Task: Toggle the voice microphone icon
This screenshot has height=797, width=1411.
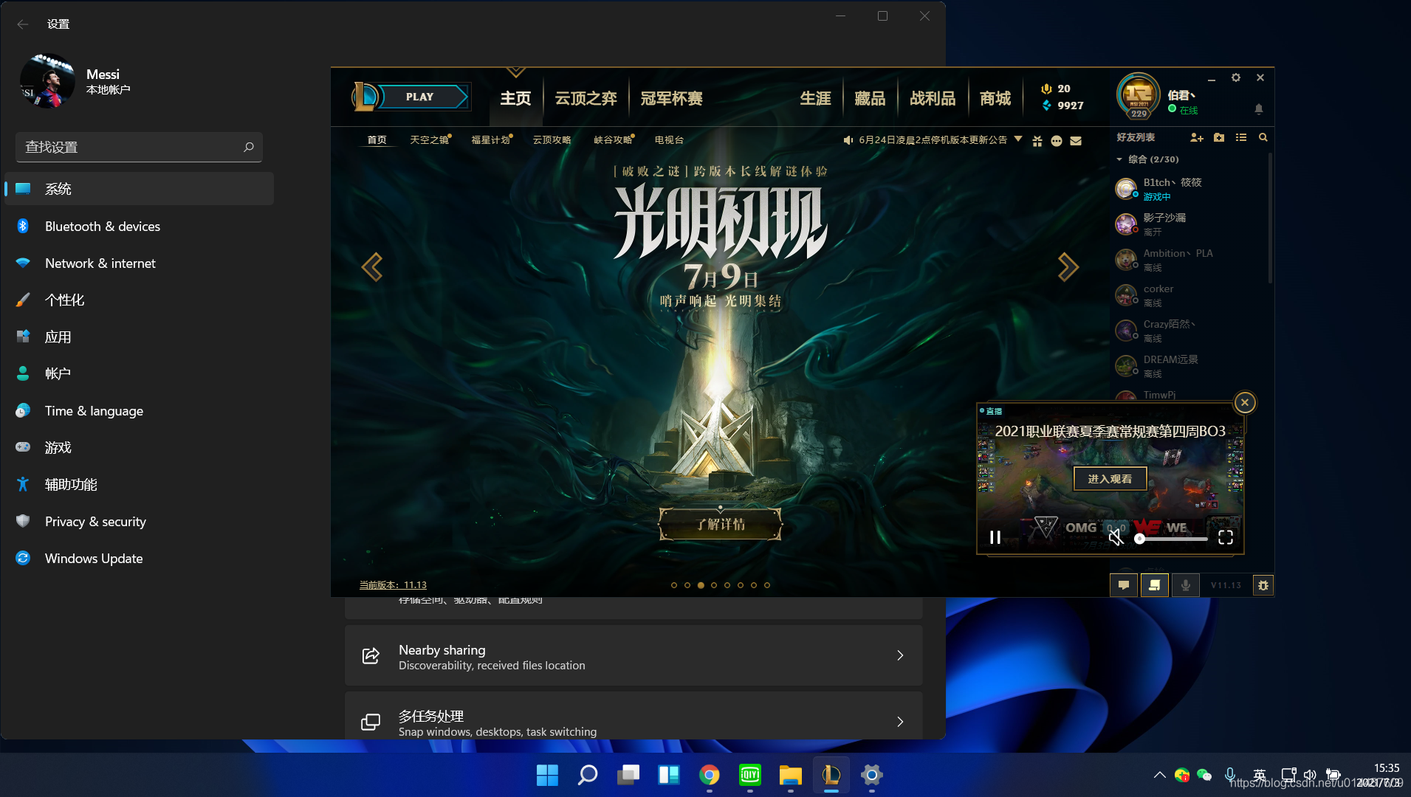Action: pos(1185,585)
